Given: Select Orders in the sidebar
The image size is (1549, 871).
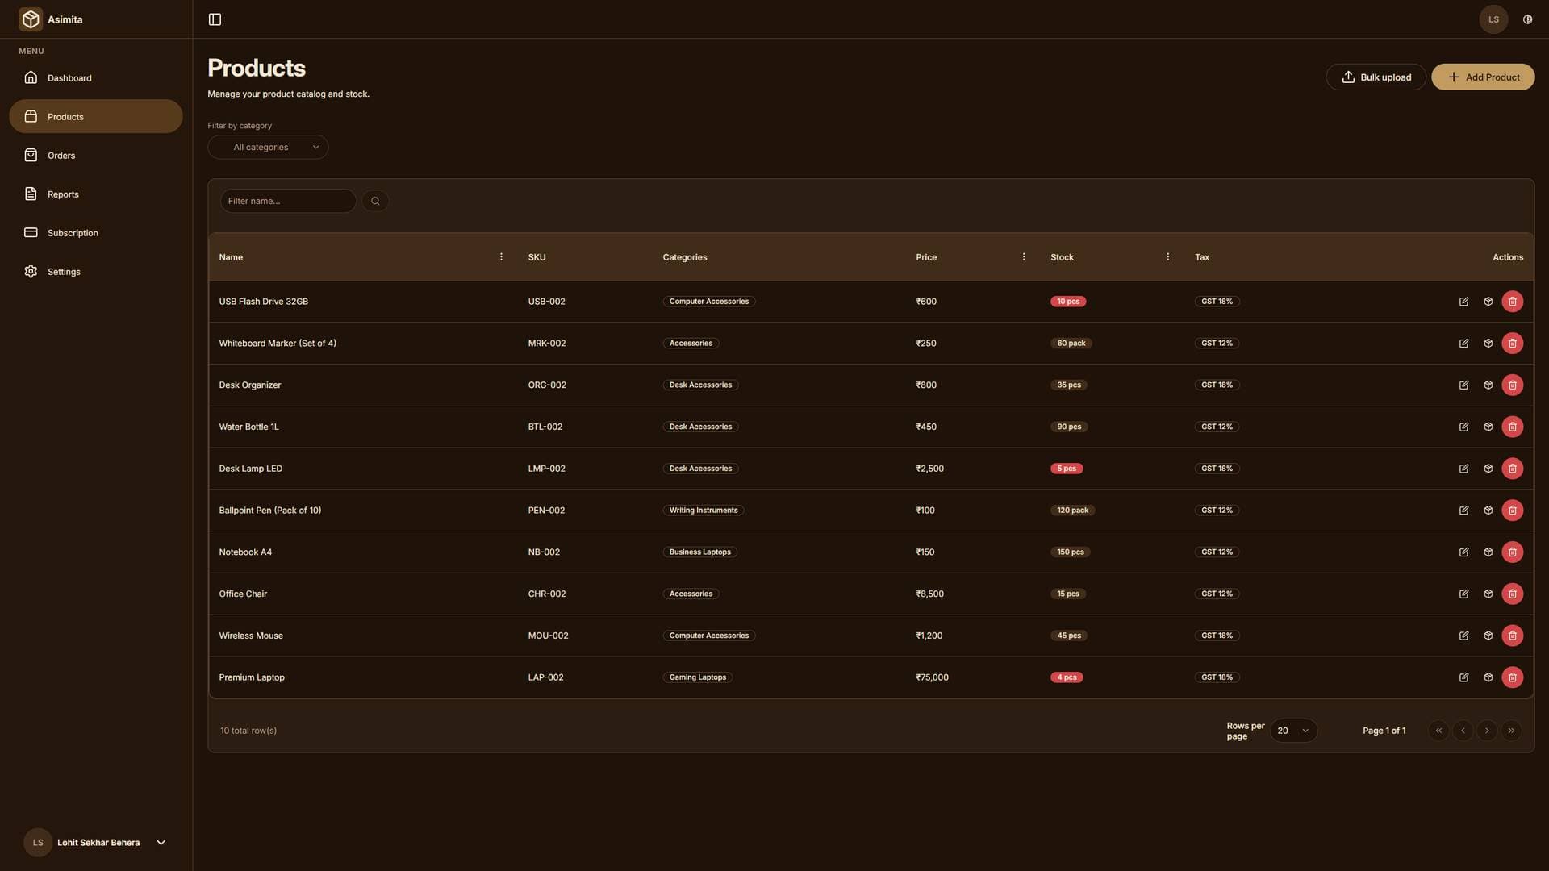Looking at the screenshot, I should 61,155.
